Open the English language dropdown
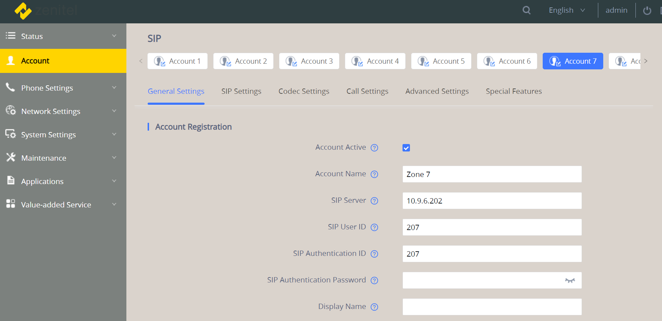 coord(566,10)
